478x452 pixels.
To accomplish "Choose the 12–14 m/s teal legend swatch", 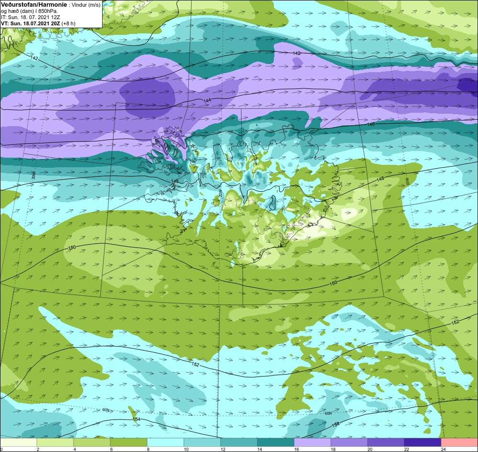I will click(x=239, y=442).
